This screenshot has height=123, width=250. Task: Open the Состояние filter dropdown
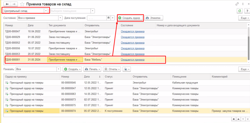(60, 18)
